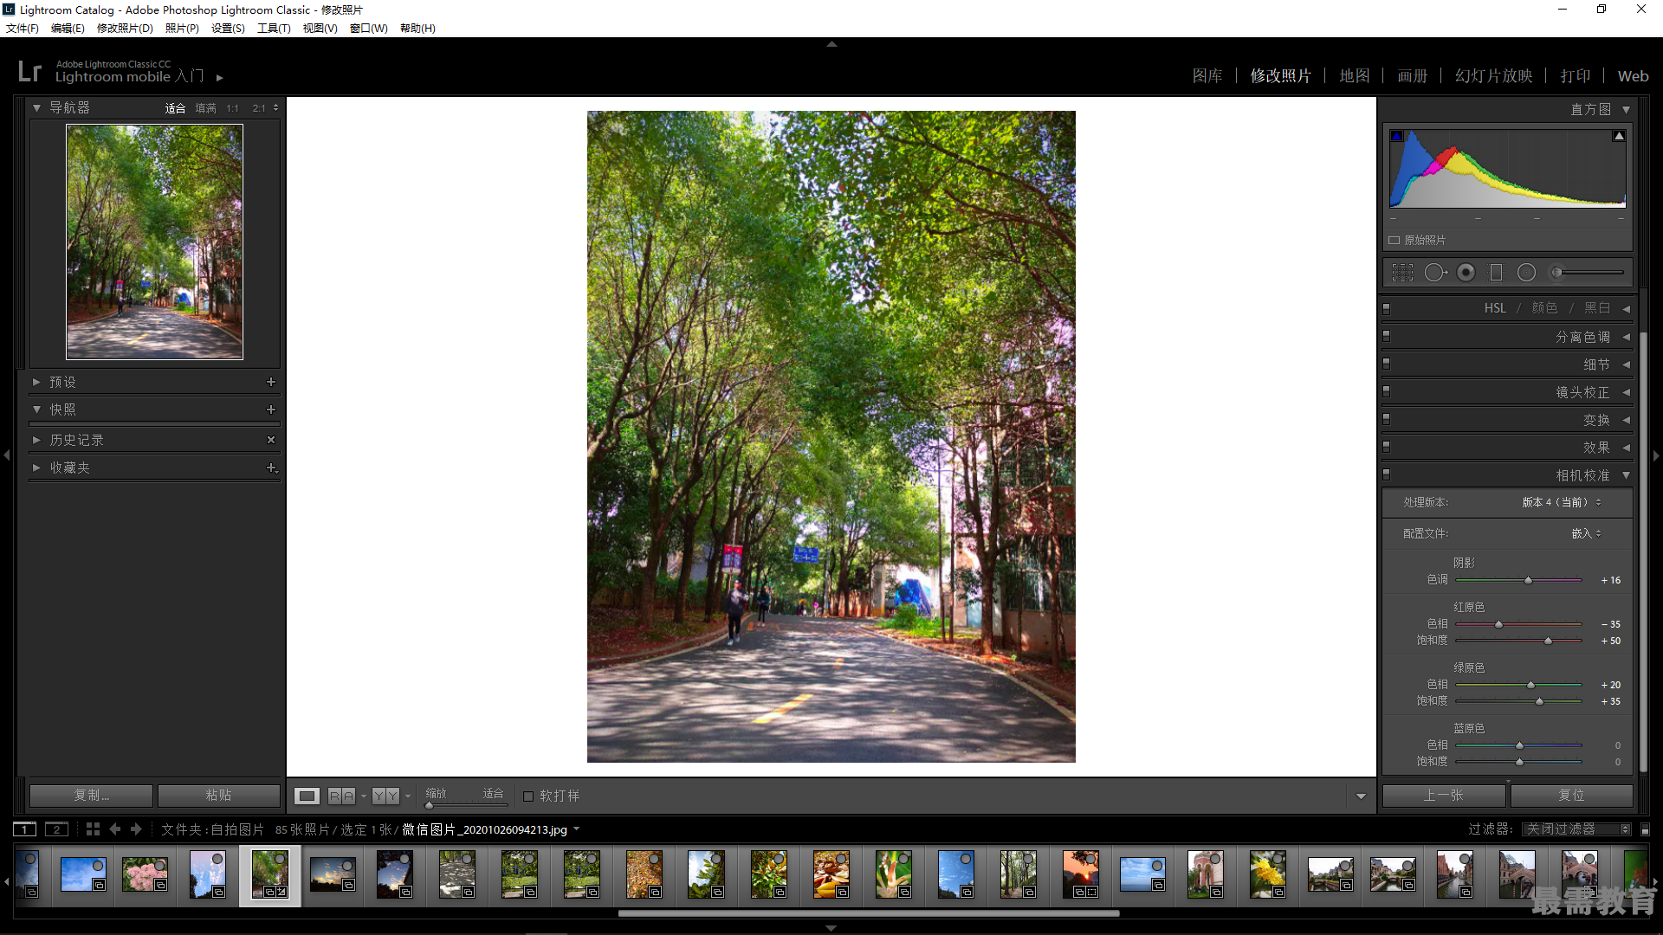Screen dimensions: 1663x935
Task: Open grid view from filmstrip bar
Action: (x=93, y=829)
